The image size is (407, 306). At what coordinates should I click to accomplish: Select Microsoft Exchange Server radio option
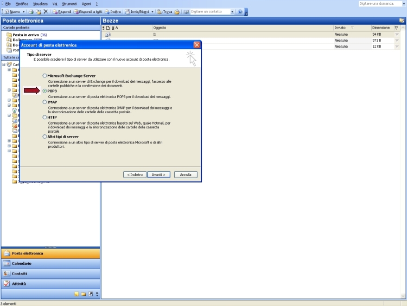[x=44, y=76]
